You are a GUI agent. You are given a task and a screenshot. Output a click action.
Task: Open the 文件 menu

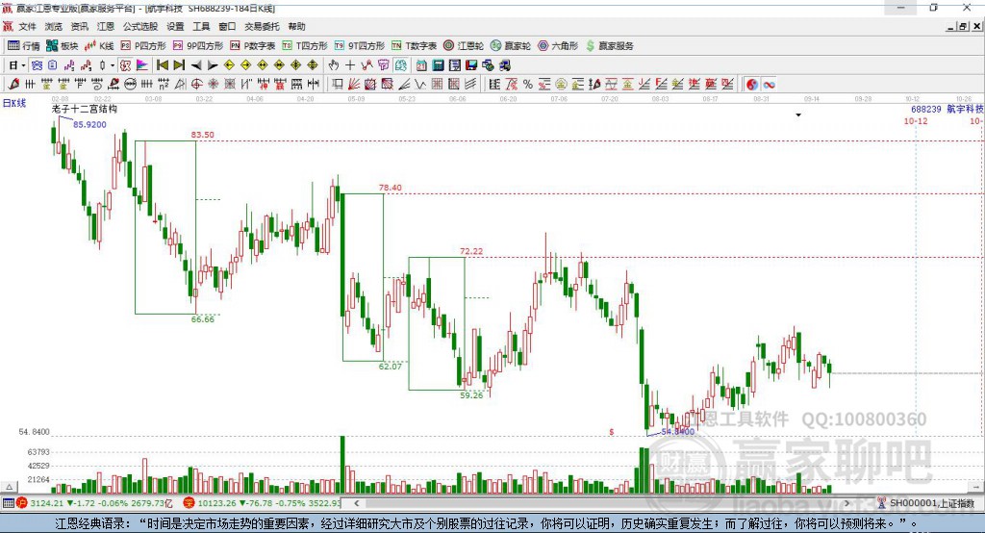(27, 26)
